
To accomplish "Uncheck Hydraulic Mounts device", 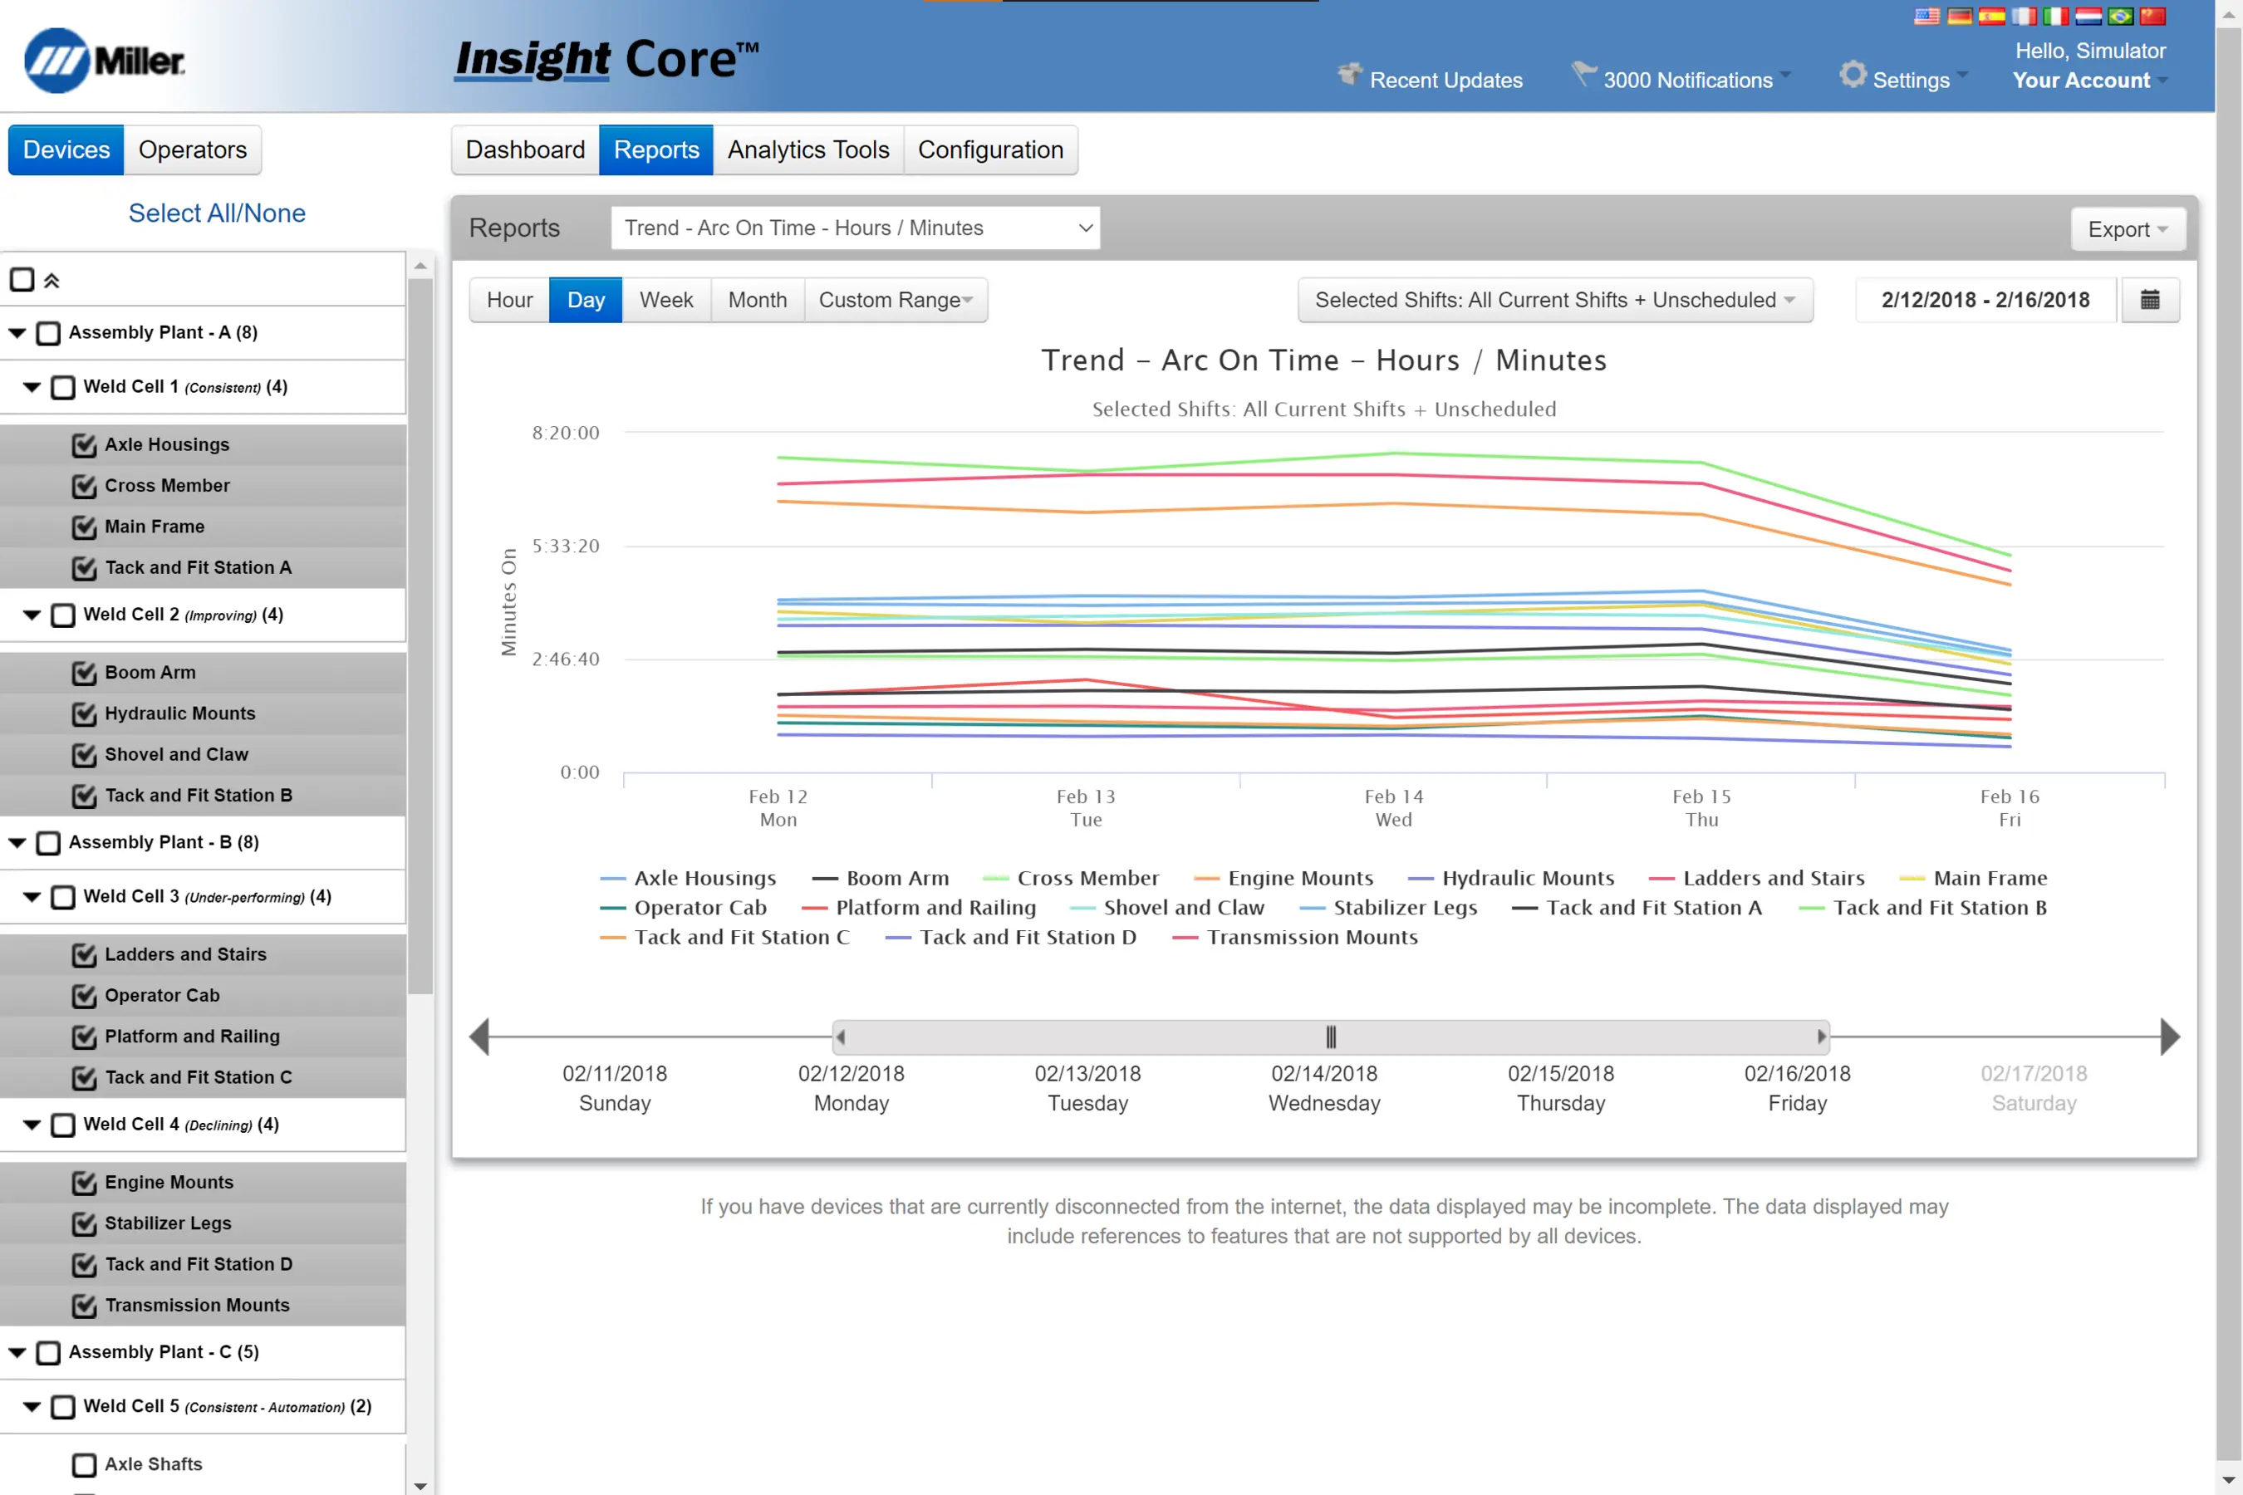I will pos(84,714).
